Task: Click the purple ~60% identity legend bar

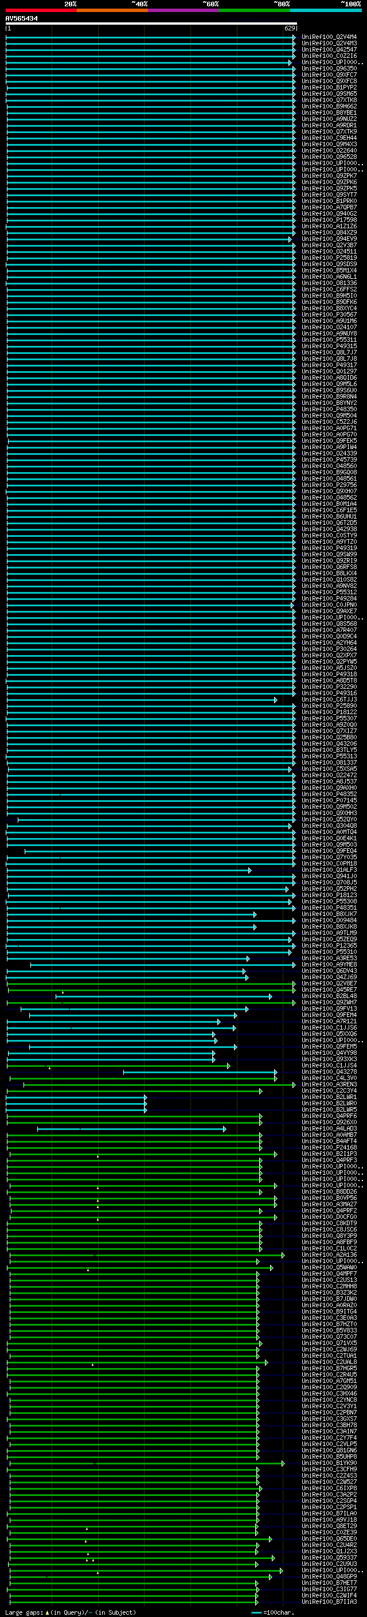Action: [183, 10]
